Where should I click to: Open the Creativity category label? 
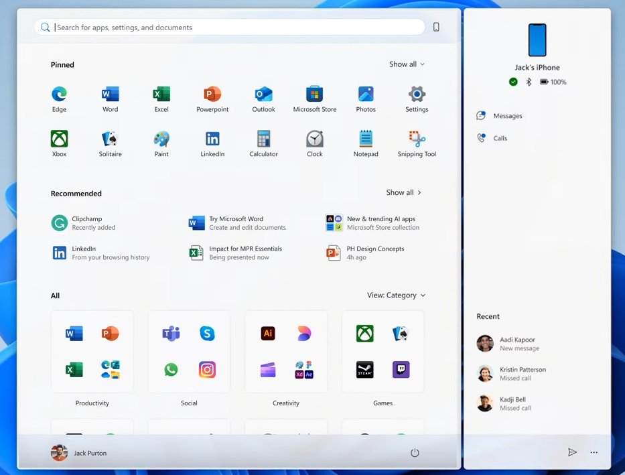pos(286,403)
